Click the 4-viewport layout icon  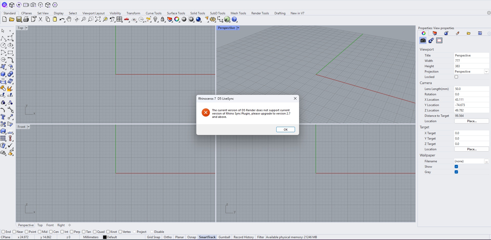(119, 19)
